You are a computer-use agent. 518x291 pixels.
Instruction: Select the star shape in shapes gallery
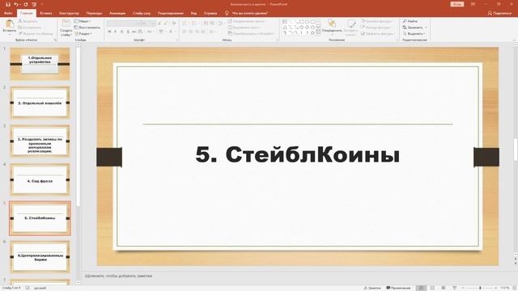click(312, 32)
